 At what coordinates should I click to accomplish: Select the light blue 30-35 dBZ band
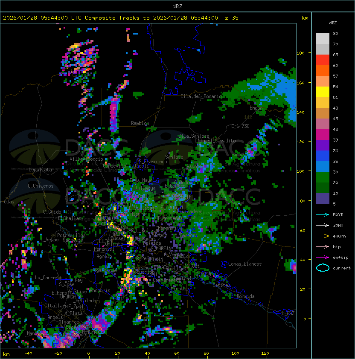[323, 167]
